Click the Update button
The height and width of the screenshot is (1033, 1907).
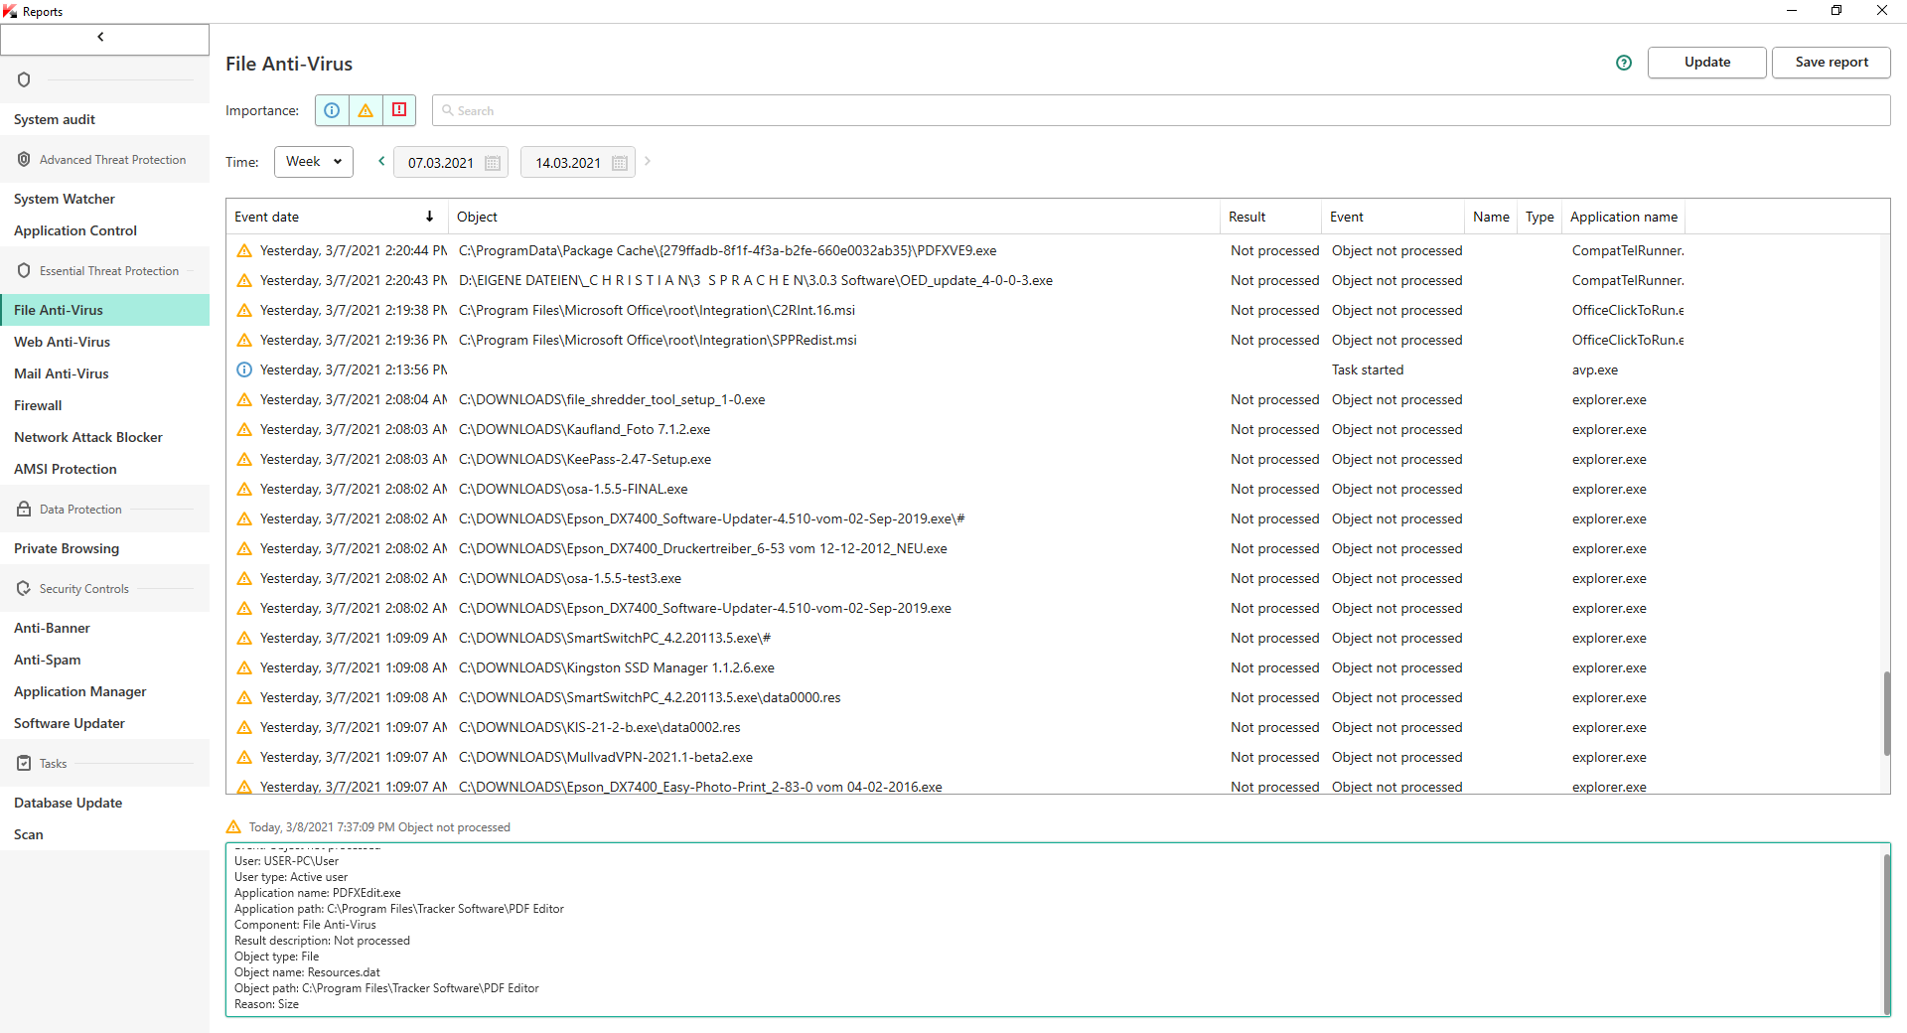(x=1706, y=63)
